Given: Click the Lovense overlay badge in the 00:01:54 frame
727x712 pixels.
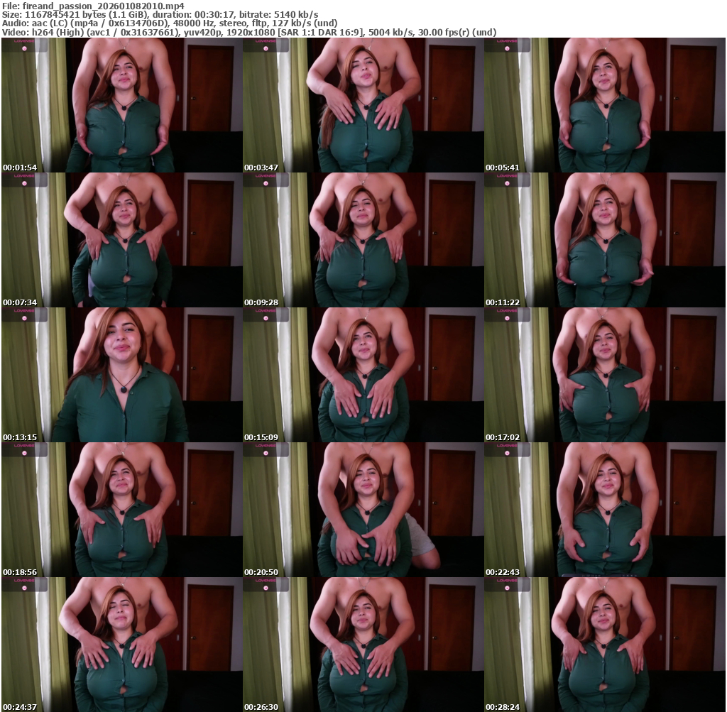Looking at the screenshot, I should (x=25, y=45).
